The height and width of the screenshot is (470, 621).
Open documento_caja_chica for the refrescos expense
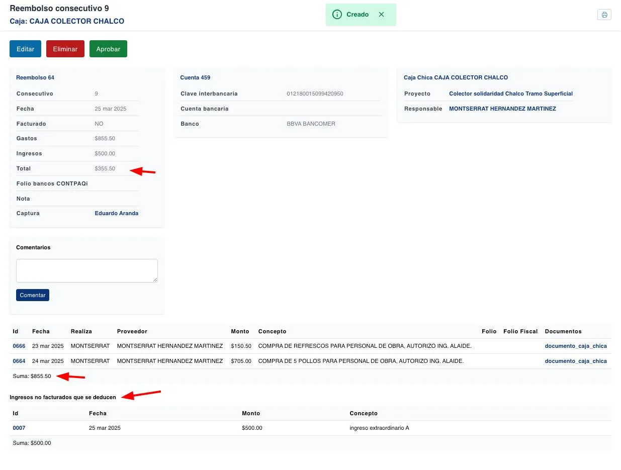[575, 346]
